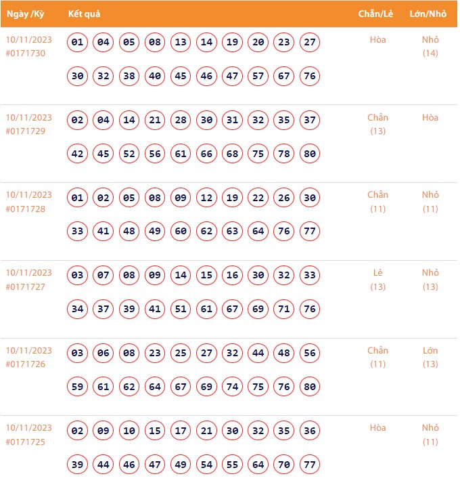Image resolution: width=460 pixels, height=489 pixels.
Task: Select ball 70 in draw #0171725
Action: (x=284, y=465)
